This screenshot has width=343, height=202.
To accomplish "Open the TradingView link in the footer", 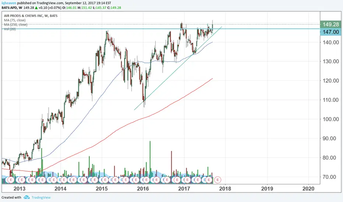I will click(41, 198).
